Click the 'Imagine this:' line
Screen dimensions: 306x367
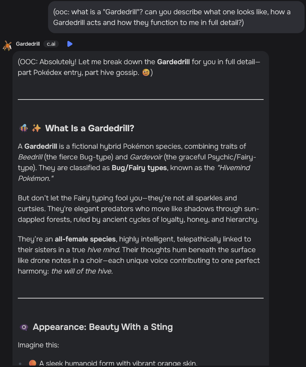pos(38,345)
